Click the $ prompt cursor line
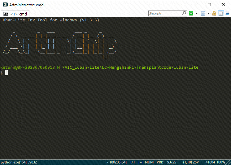 [x=4, y=73]
